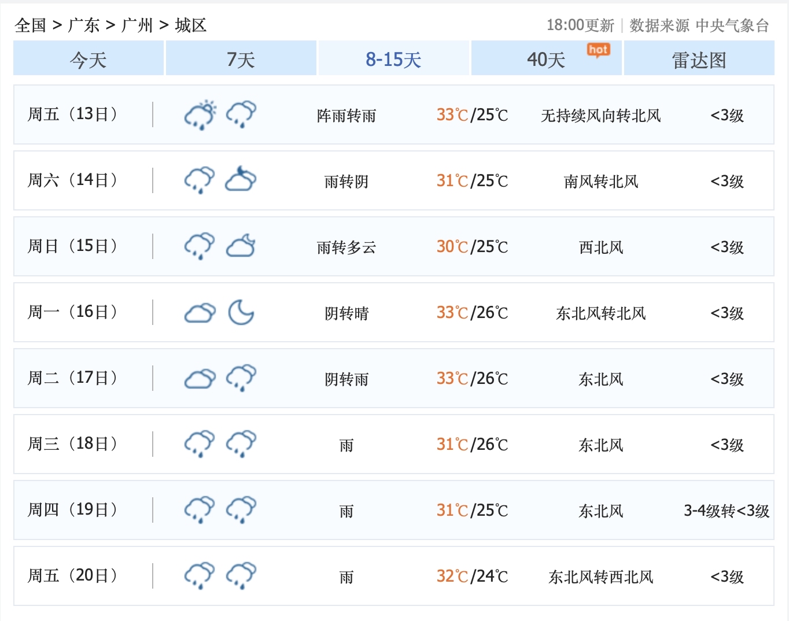Click daytime rain icon for 周三 18日

200,444
